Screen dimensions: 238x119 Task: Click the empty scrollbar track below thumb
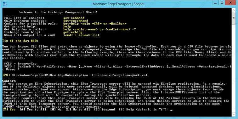234,68
